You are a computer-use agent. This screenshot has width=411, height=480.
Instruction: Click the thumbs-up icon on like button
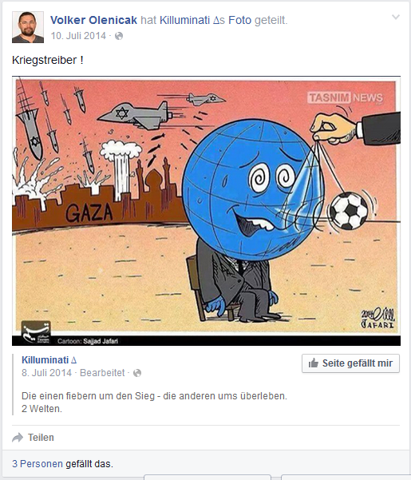[313, 363]
